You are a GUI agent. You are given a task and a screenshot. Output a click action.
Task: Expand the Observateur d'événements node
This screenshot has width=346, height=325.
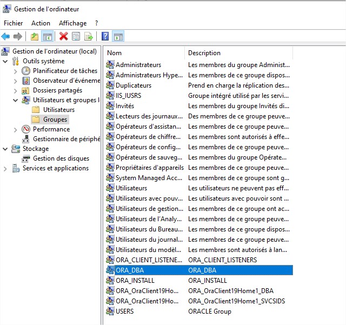point(15,81)
